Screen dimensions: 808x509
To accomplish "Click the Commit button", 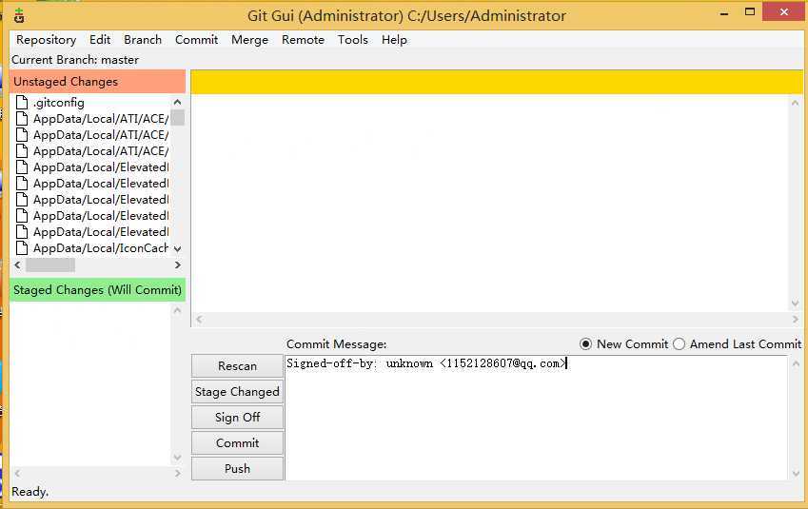I will click(x=237, y=443).
